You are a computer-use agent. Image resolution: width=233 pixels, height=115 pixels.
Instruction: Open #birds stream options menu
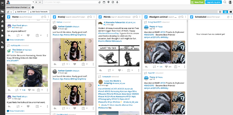(140, 17)
